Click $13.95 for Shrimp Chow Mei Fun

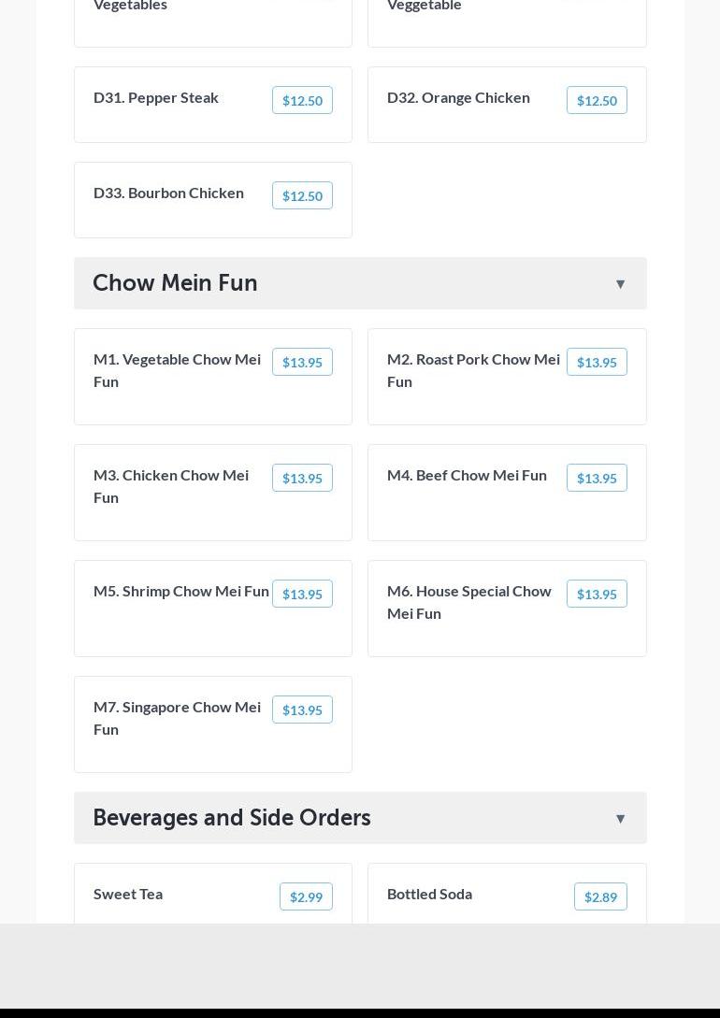[302, 595]
